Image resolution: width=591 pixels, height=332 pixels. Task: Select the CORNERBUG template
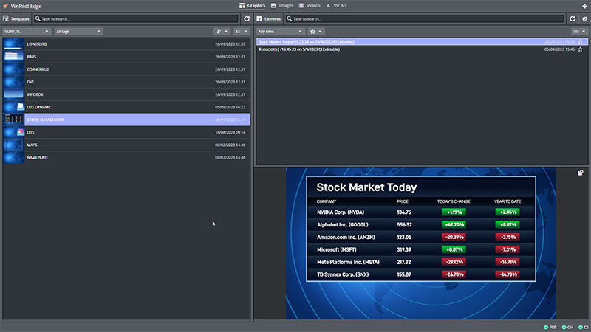(126, 69)
